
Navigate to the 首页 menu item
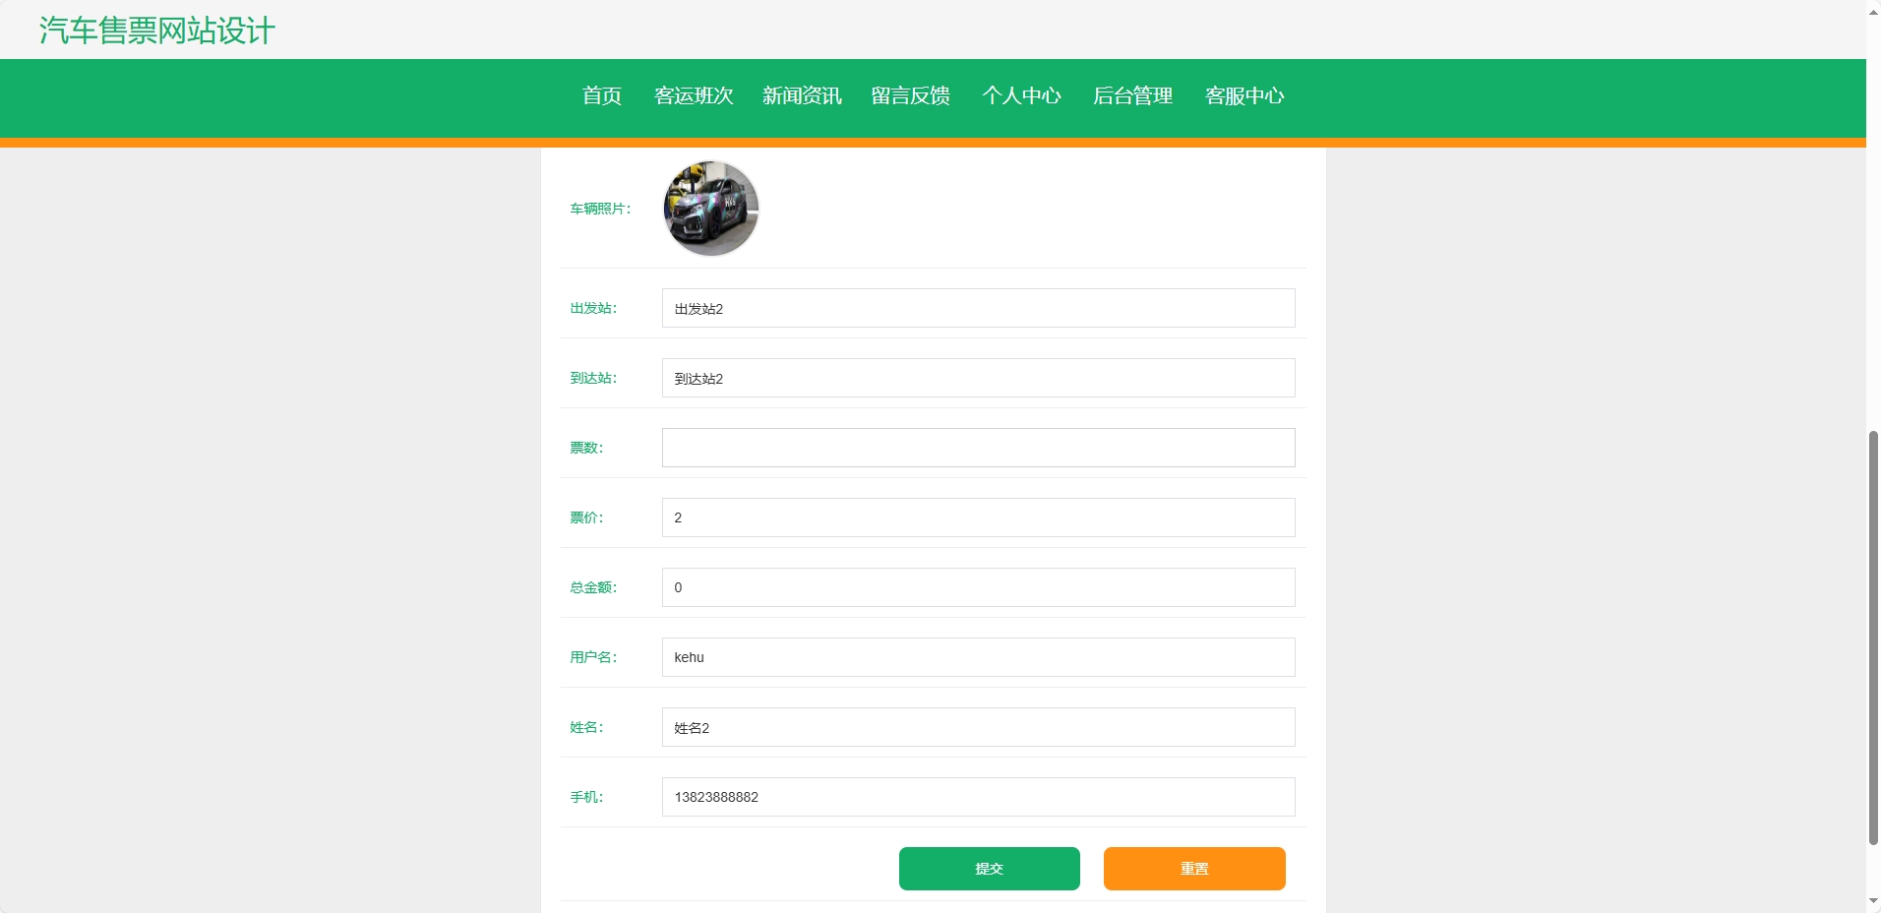pos(601,95)
